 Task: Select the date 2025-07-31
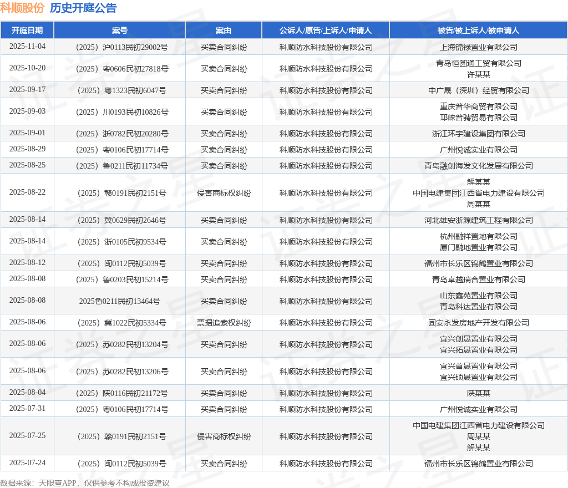tap(27, 408)
